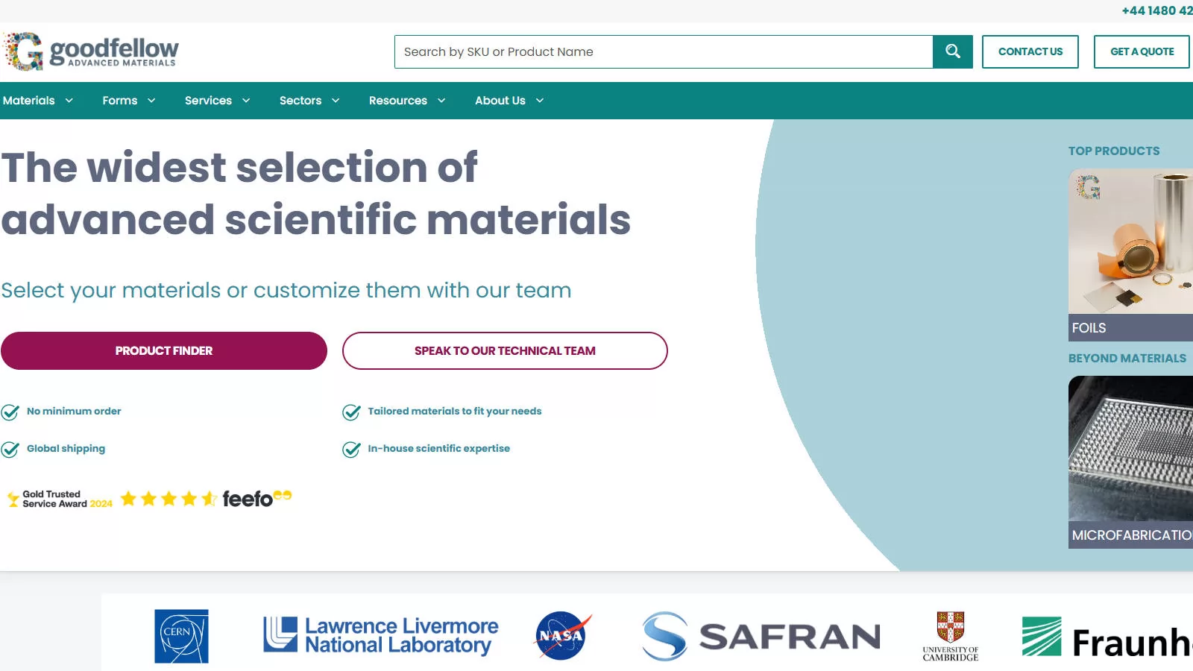
Task: Click the Product Finder button
Action: 164,350
